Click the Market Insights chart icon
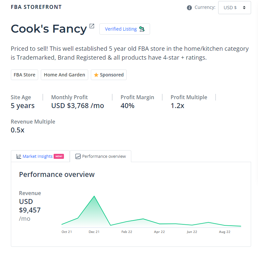The height and width of the screenshot is (256, 258). [x=19, y=156]
